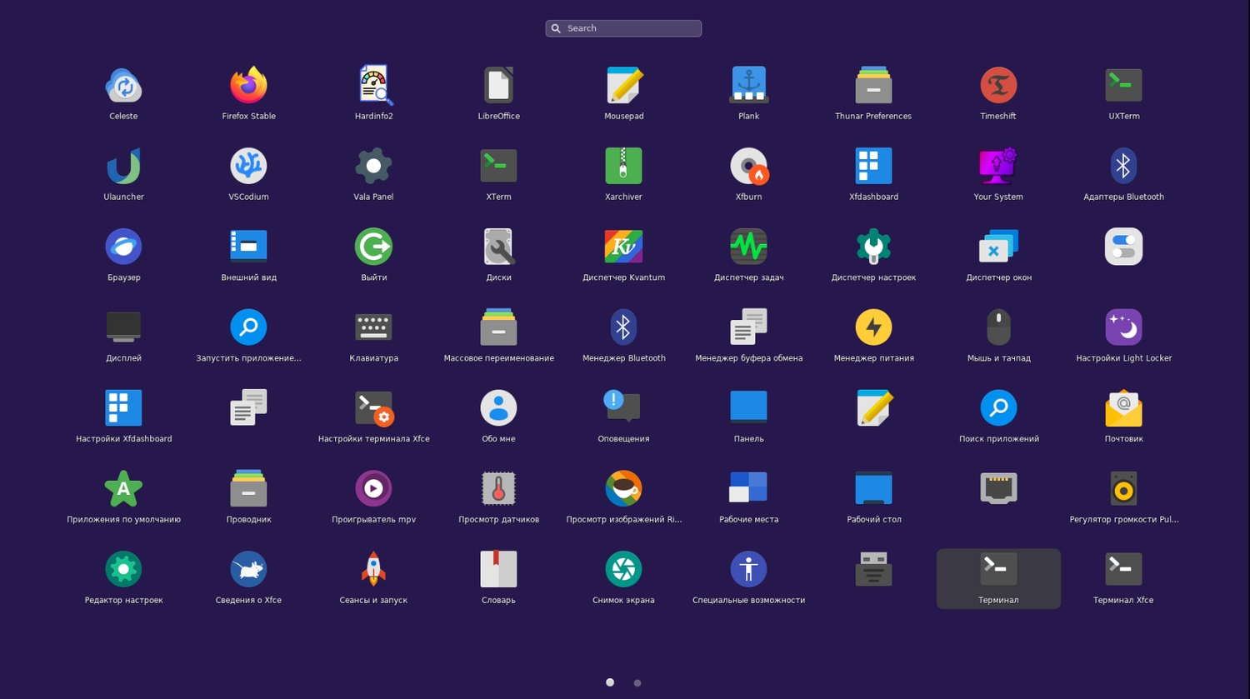Image resolution: width=1250 pixels, height=699 pixels.
Task: Open Мышь и тачпад settings
Action: 998,327
